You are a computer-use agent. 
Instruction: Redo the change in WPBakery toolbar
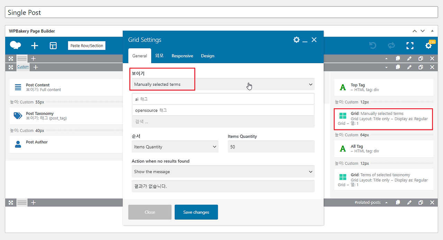[391, 45]
